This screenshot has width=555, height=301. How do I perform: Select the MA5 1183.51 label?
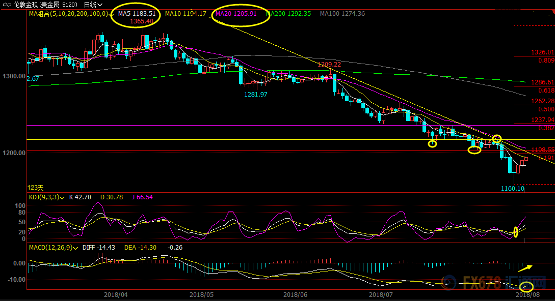(137, 14)
